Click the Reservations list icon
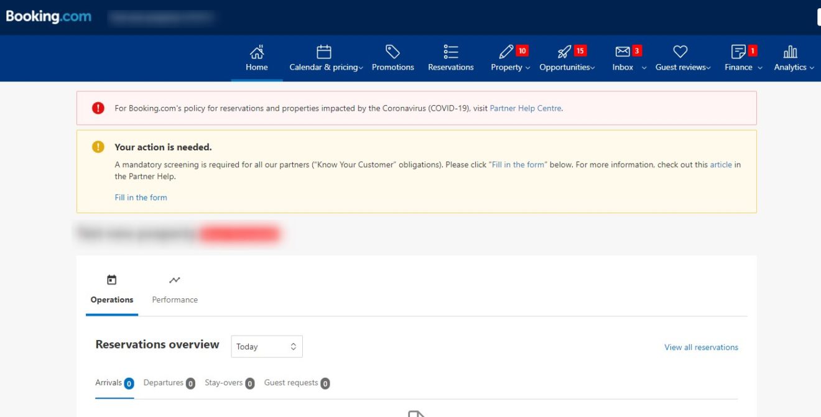 [x=450, y=52]
